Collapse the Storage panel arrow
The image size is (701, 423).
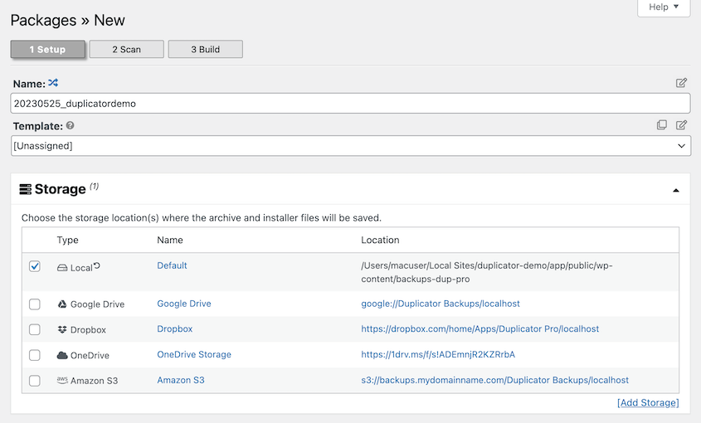coord(676,191)
